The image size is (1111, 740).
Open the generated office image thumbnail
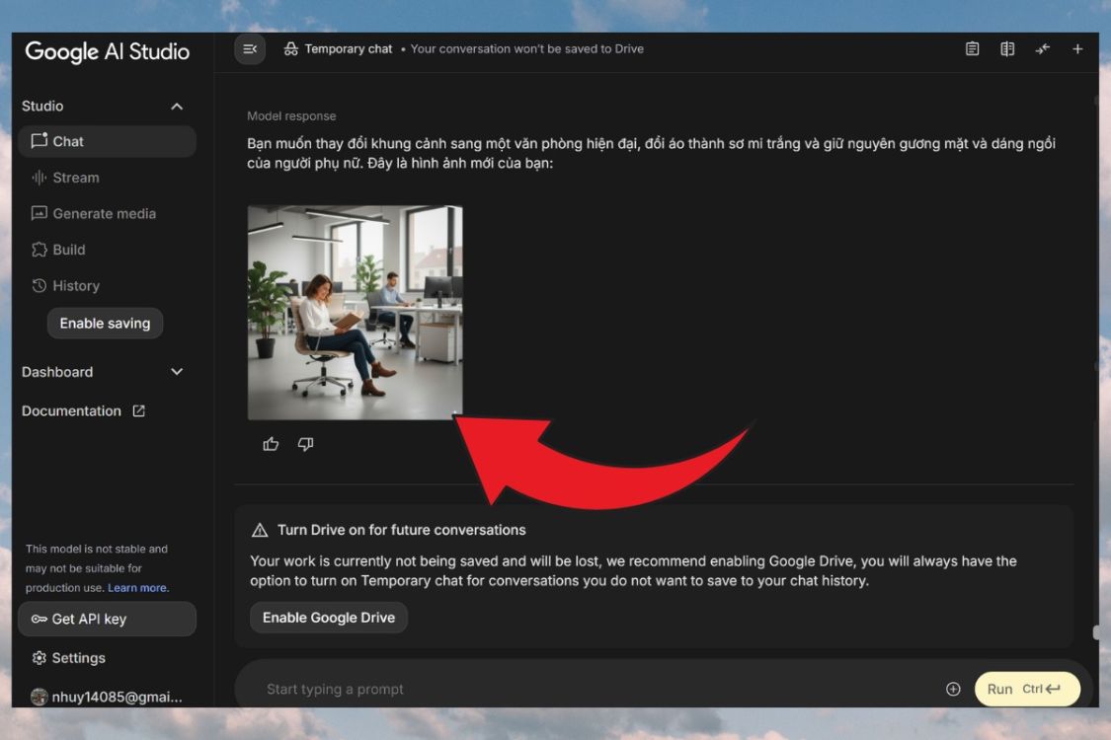(355, 313)
